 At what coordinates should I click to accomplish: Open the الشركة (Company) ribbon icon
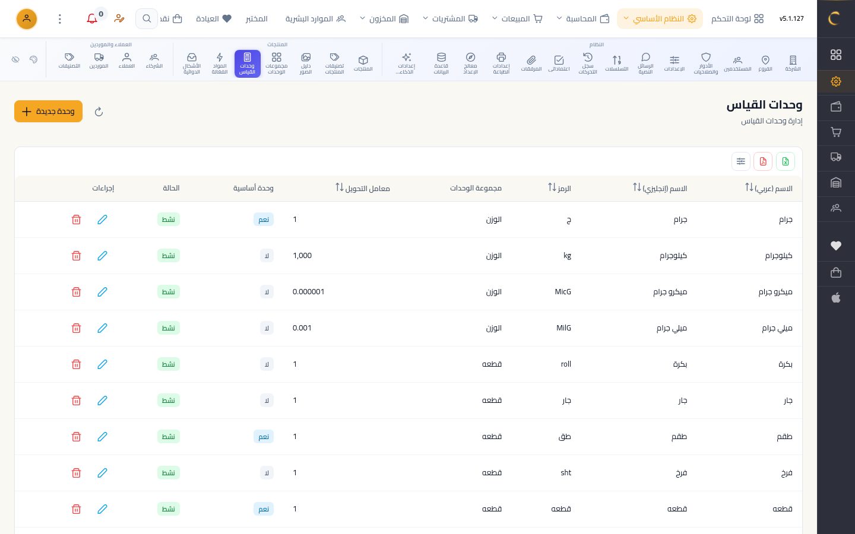[793, 63]
